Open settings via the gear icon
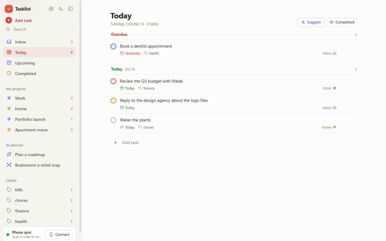Screen dimensions: 386x241 (x=51, y=9)
